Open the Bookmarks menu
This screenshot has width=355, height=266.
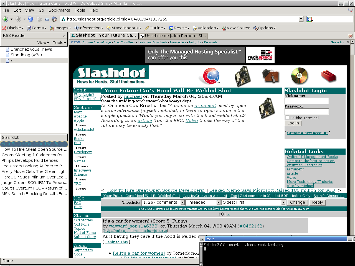pos(59,10)
